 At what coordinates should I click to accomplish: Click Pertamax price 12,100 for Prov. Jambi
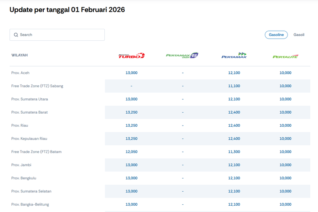point(234,165)
